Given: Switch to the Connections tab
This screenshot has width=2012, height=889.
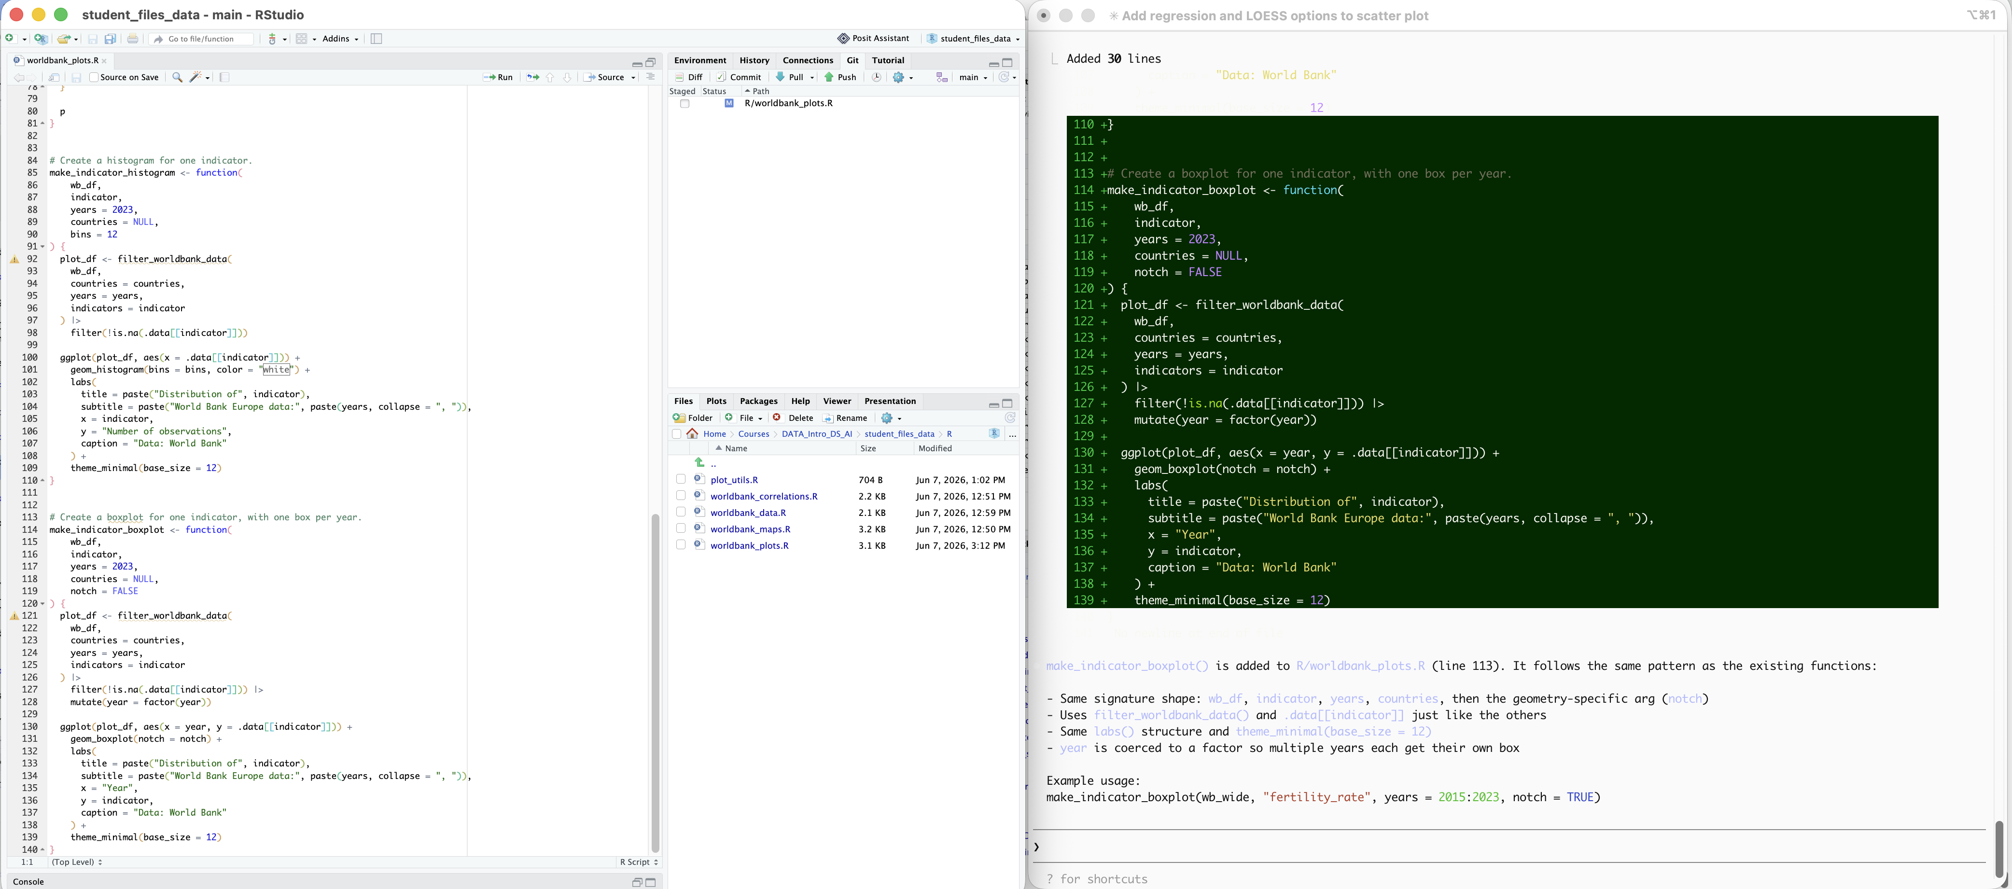Looking at the screenshot, I should [x=808, y=60].
